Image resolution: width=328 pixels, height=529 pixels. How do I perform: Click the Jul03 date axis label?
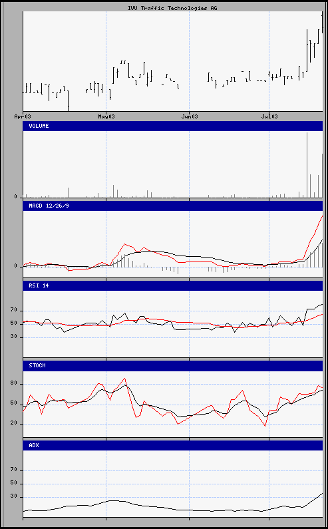point(269,116)
